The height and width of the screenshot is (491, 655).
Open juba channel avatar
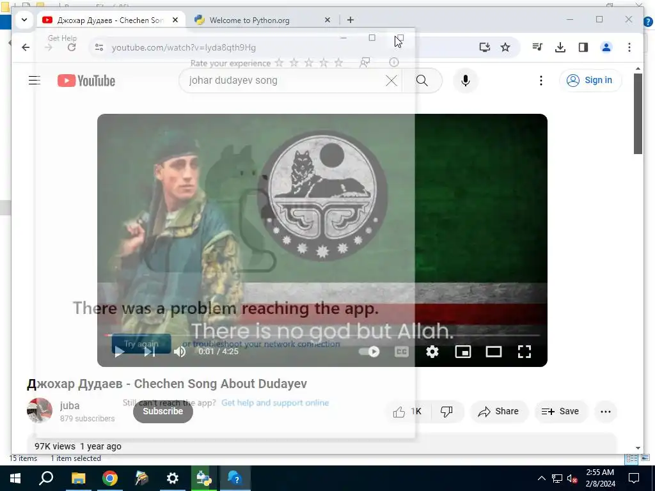click(x=40, y=410)
